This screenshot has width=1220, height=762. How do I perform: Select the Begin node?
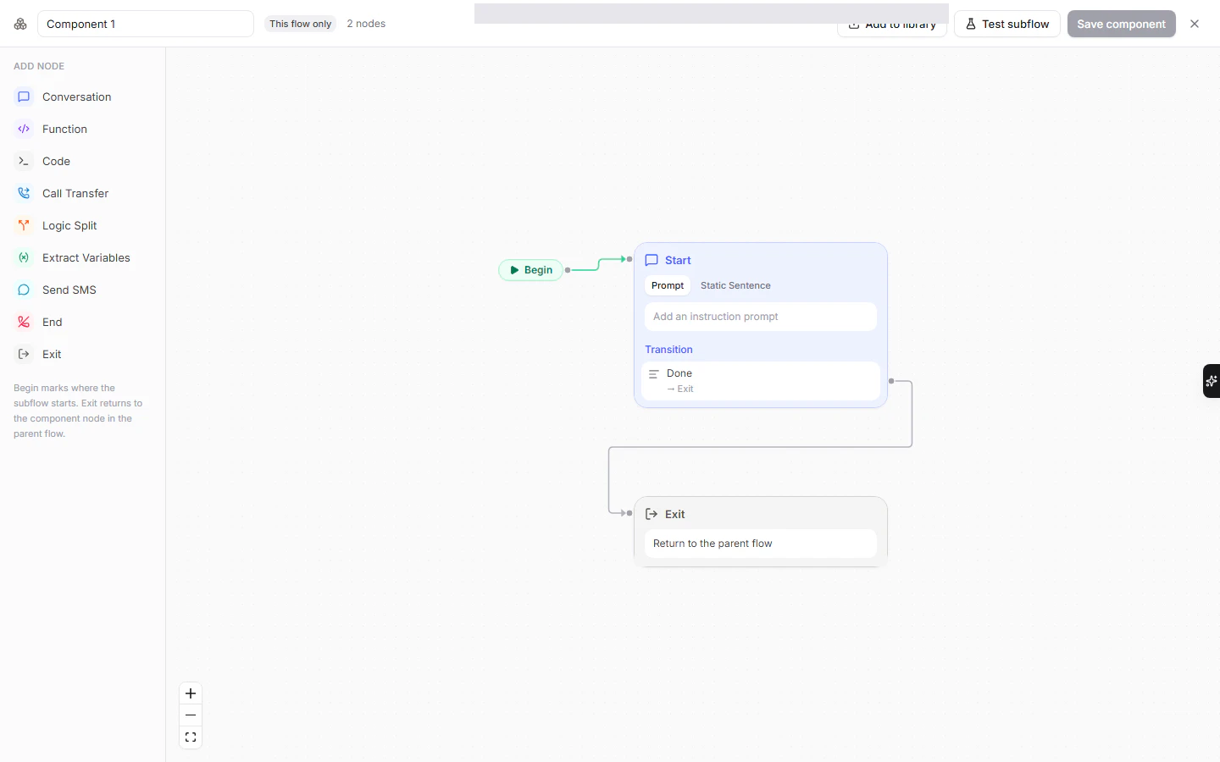(x=531, y=270)
